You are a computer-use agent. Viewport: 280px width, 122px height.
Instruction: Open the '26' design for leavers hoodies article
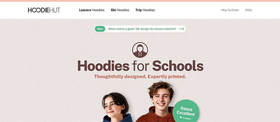coord(142,29)
